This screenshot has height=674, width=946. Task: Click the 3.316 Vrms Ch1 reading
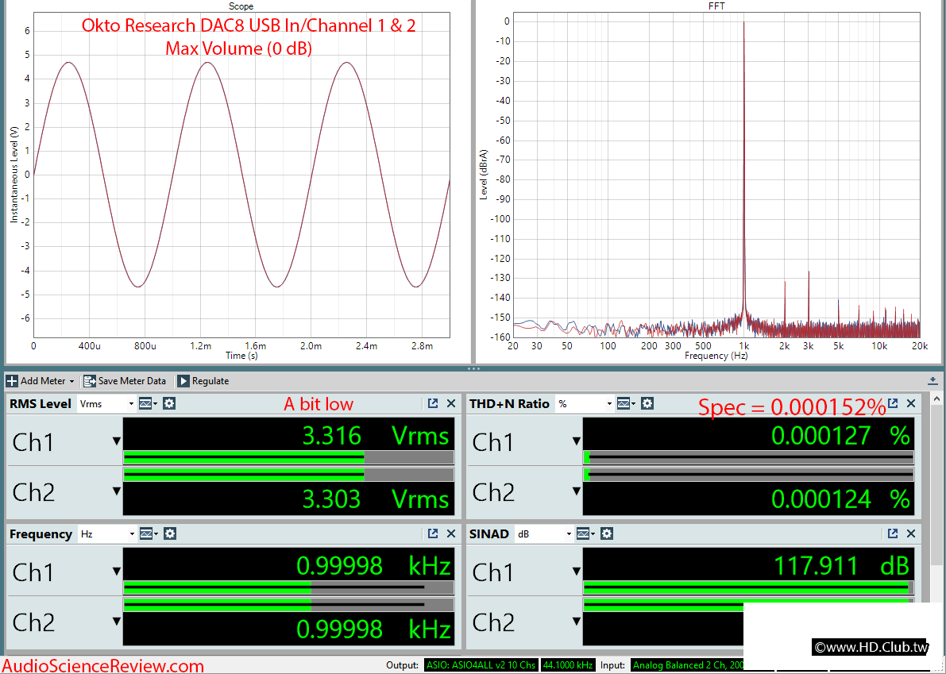375,435
